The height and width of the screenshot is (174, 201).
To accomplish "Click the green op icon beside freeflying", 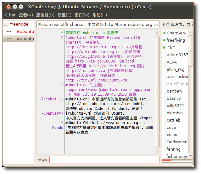I will pos(164,40).
